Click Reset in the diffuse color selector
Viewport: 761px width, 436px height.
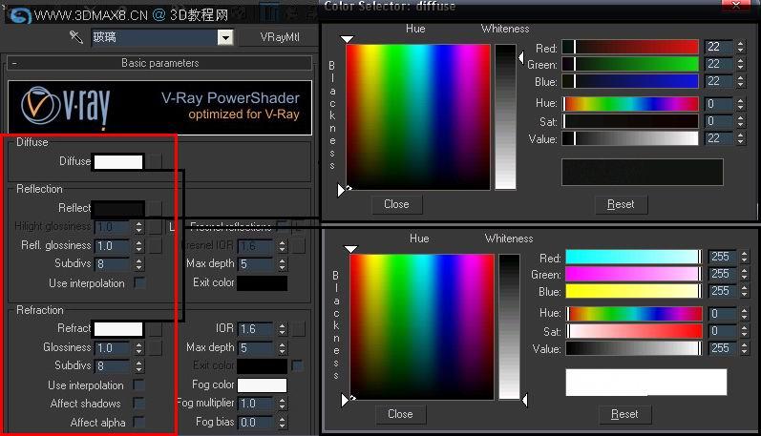click(621, 204)
